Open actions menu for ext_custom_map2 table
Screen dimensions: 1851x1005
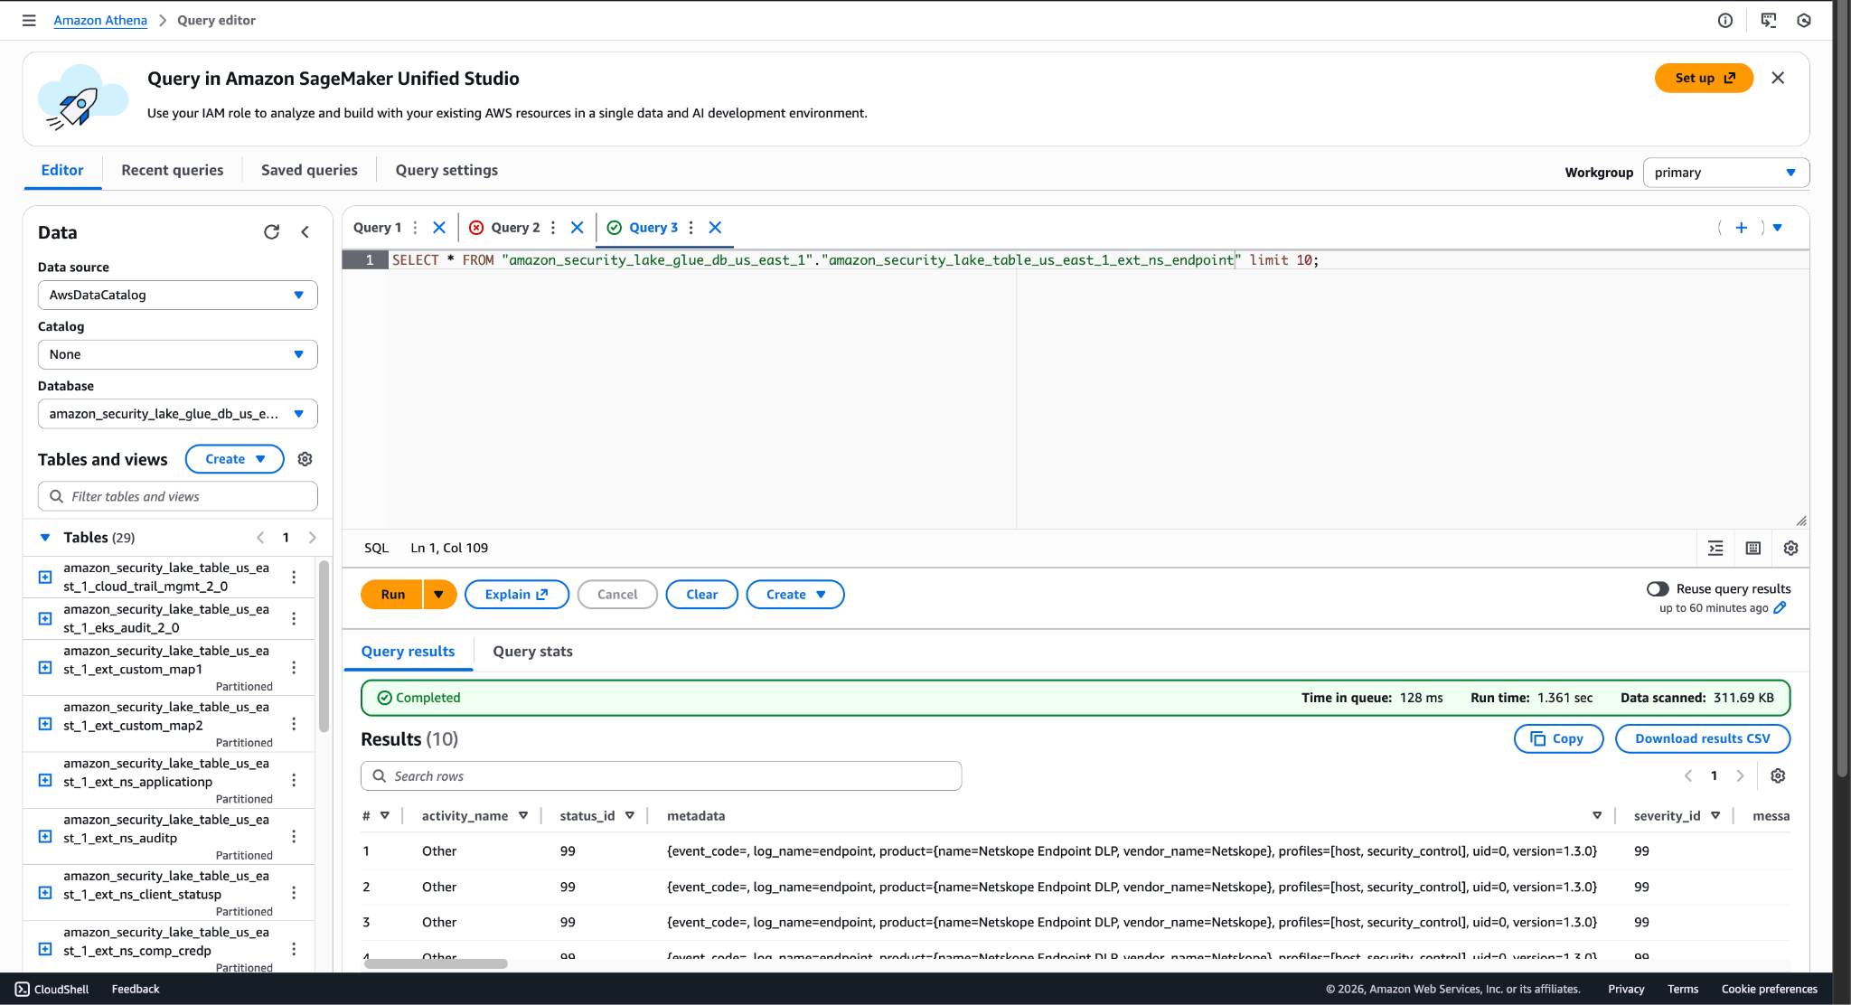coord(294,724)
